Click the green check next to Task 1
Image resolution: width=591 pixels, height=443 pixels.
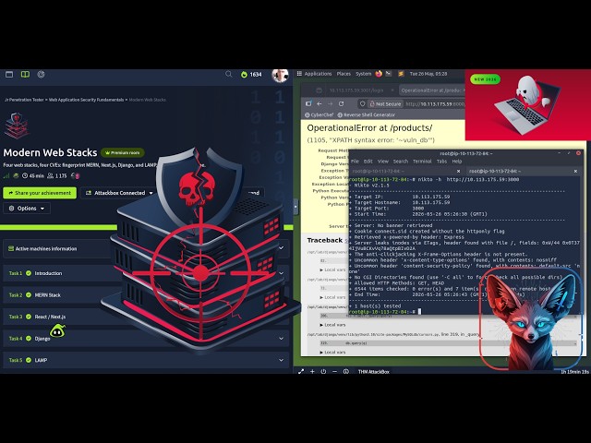pyautogui.click(x=29, y=273)
